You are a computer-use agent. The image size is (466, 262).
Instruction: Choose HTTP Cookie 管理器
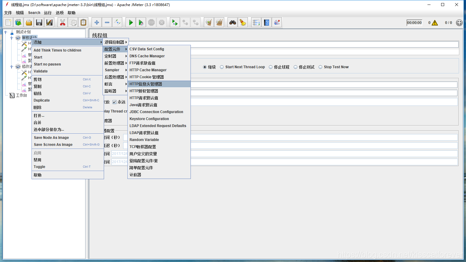(x=159, y=77)
